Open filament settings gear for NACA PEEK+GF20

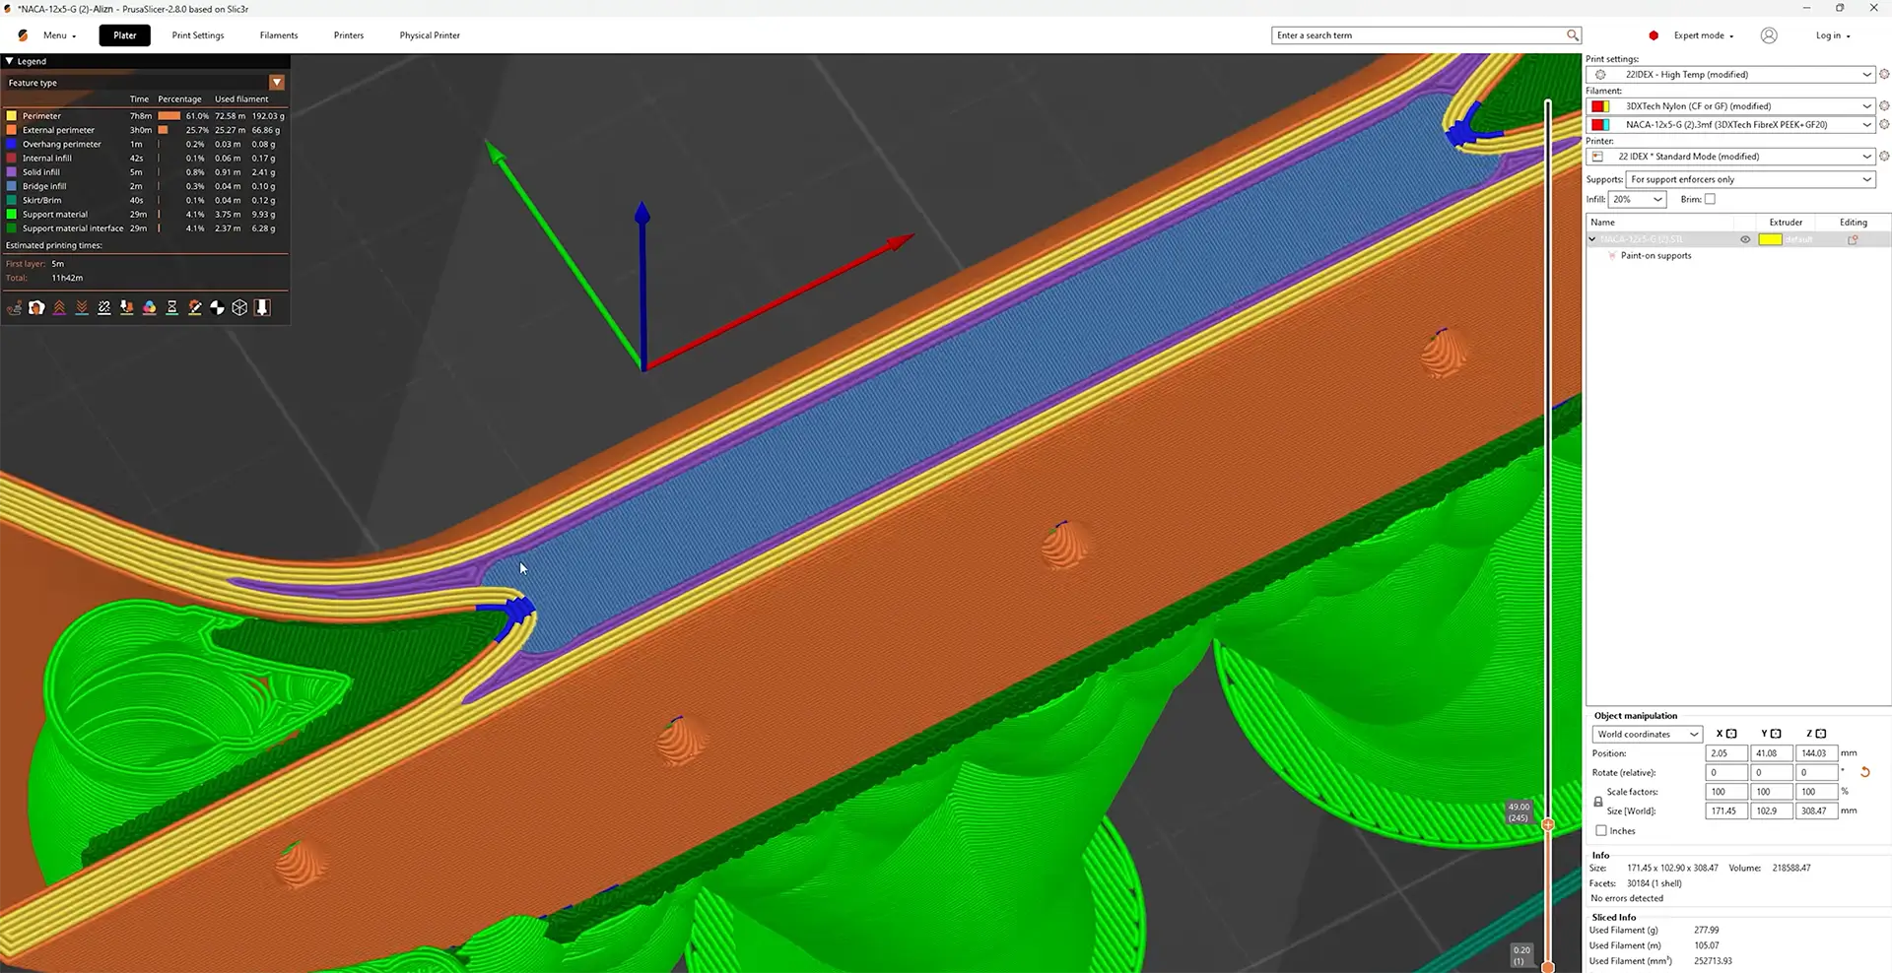[1884, 125]
